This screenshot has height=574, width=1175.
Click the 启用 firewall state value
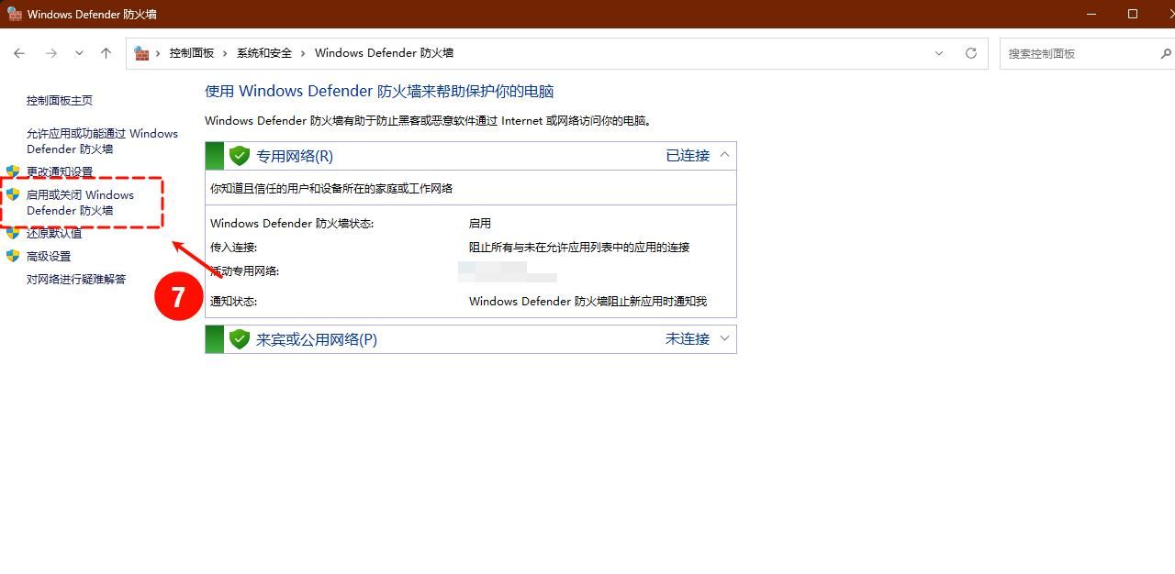pyautogui.click(x=480, y=223)
